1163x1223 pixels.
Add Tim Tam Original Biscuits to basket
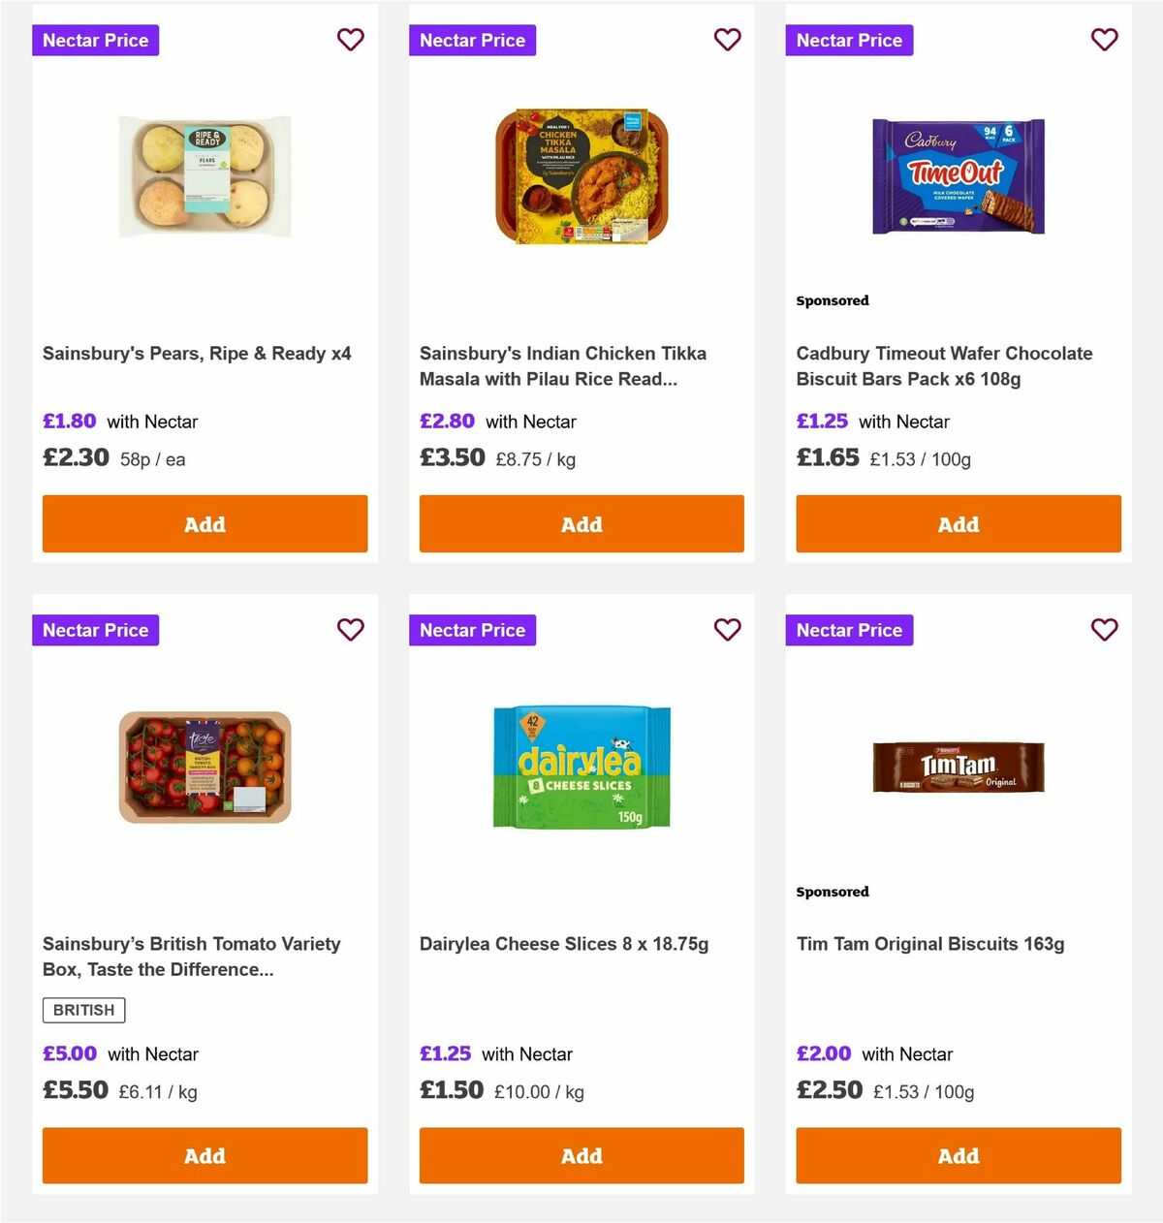coord(958,1155)
